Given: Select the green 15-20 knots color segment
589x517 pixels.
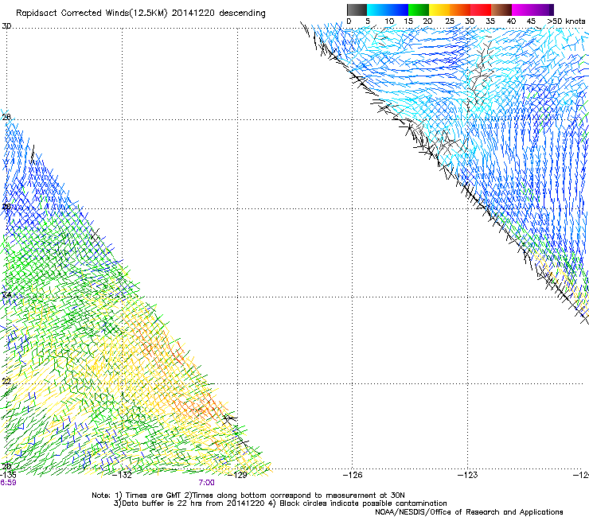Looking at the screenshot, I should click(x=419, y=10).
